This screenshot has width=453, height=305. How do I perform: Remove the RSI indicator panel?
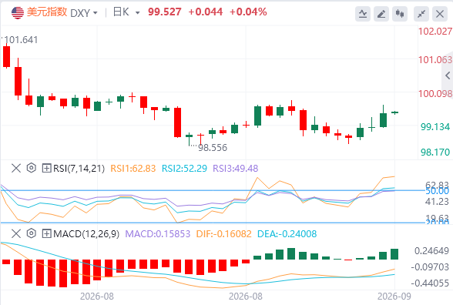(x=16, y=168)
